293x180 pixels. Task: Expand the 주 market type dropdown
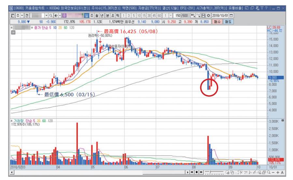(x=22, y=16)
